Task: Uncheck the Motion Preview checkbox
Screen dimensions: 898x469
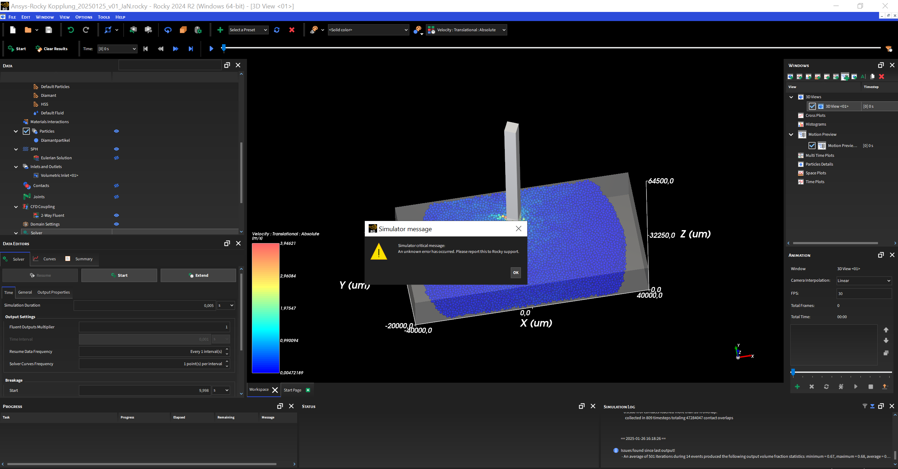Action: point(812,146)
